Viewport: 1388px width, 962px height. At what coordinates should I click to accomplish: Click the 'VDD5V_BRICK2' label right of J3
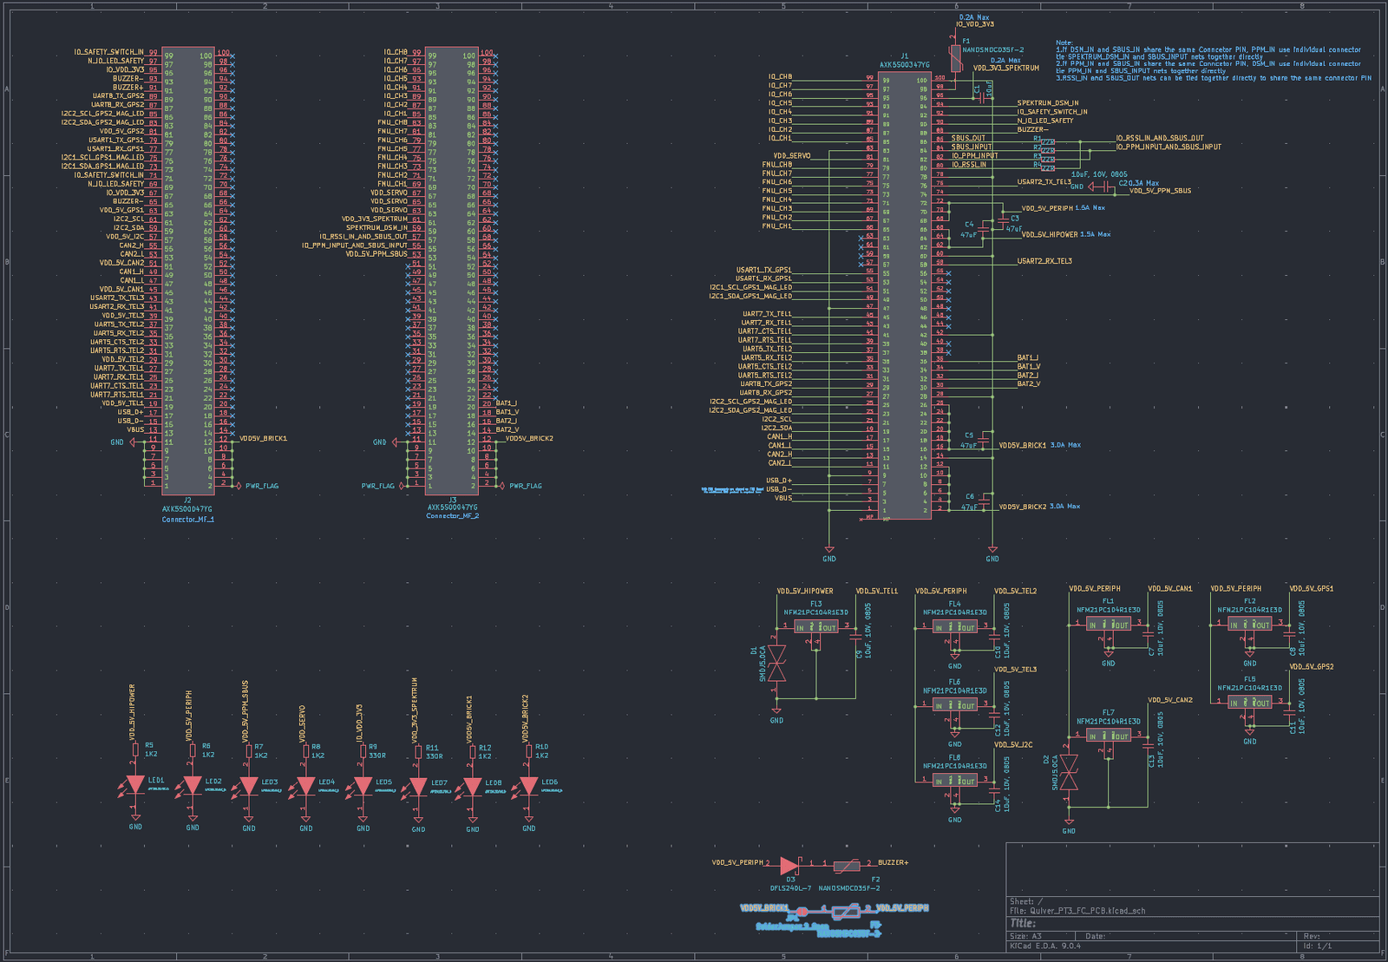point(529,438)
